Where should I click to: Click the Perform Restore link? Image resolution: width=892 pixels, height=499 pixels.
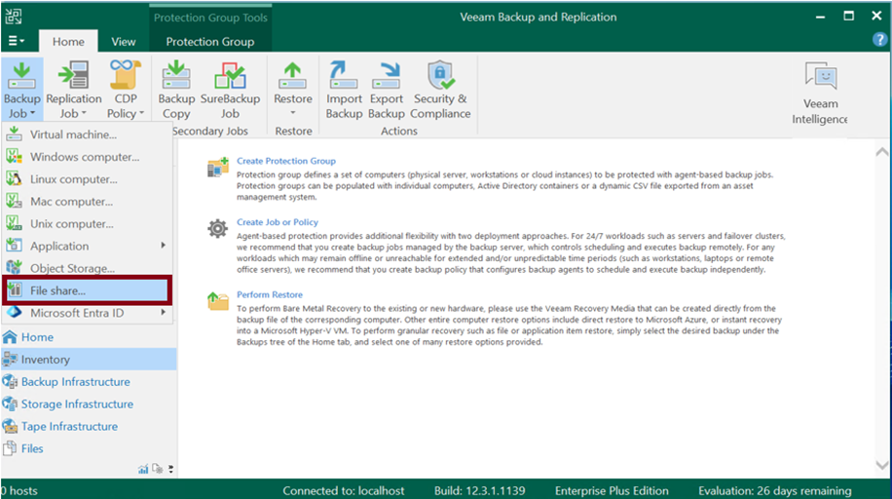coord(270,294)
